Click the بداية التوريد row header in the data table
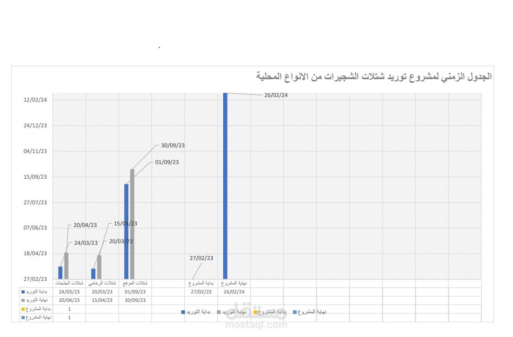 [36, 292]
